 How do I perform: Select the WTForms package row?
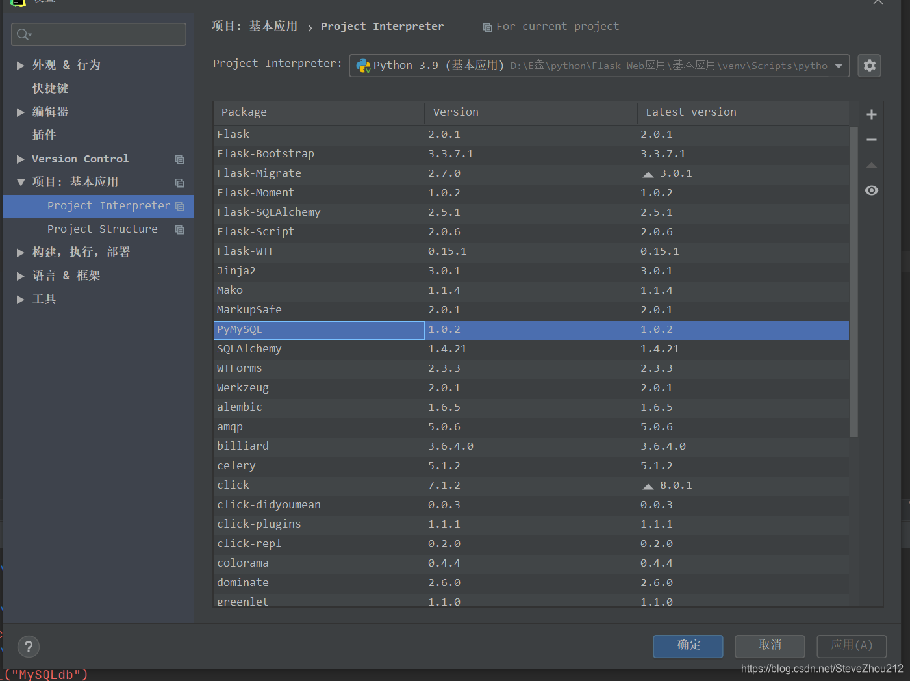pos(531,368)
